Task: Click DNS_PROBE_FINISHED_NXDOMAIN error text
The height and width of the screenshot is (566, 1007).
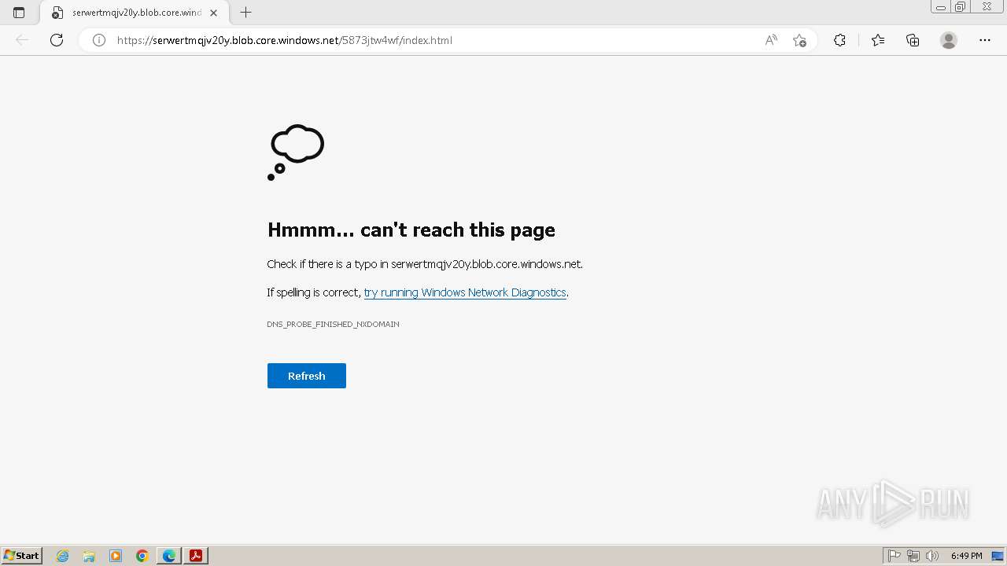Action: point(333,324)
